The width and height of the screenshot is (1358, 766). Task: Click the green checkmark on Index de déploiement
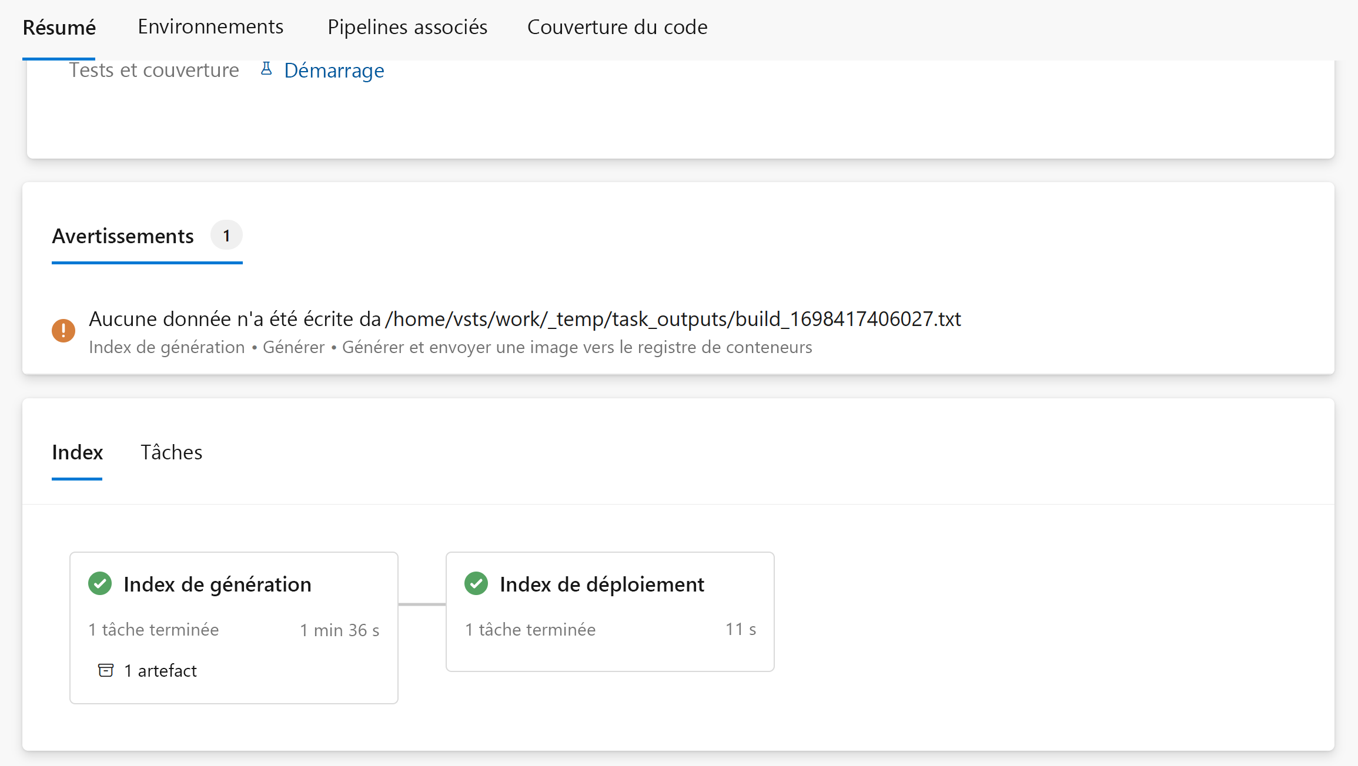[x=476, y=583]
